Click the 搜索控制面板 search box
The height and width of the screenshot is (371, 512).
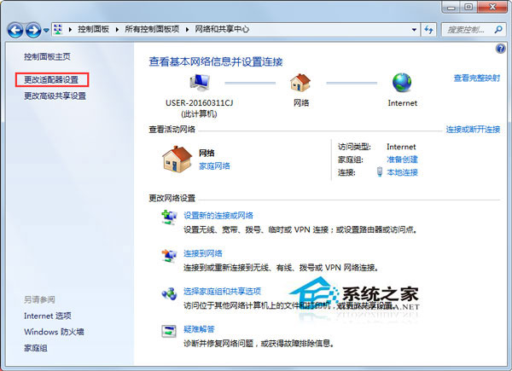coord(469,30)
